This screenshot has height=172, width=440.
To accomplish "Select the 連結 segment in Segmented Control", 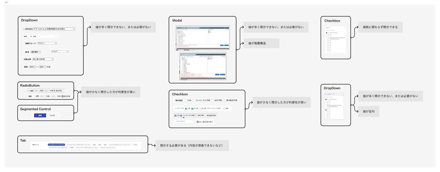I will tap(40, 115).
